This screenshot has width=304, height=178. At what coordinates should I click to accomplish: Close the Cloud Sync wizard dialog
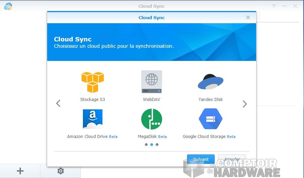click(x=248, y=17)
